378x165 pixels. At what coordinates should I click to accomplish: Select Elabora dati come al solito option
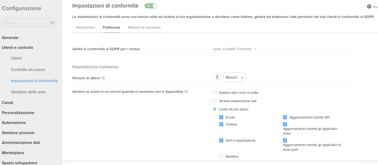pyautogui.click(x=215, y=93)
